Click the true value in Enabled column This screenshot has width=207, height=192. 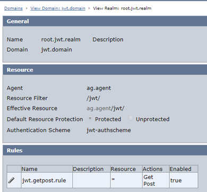(x=176, y=180)
